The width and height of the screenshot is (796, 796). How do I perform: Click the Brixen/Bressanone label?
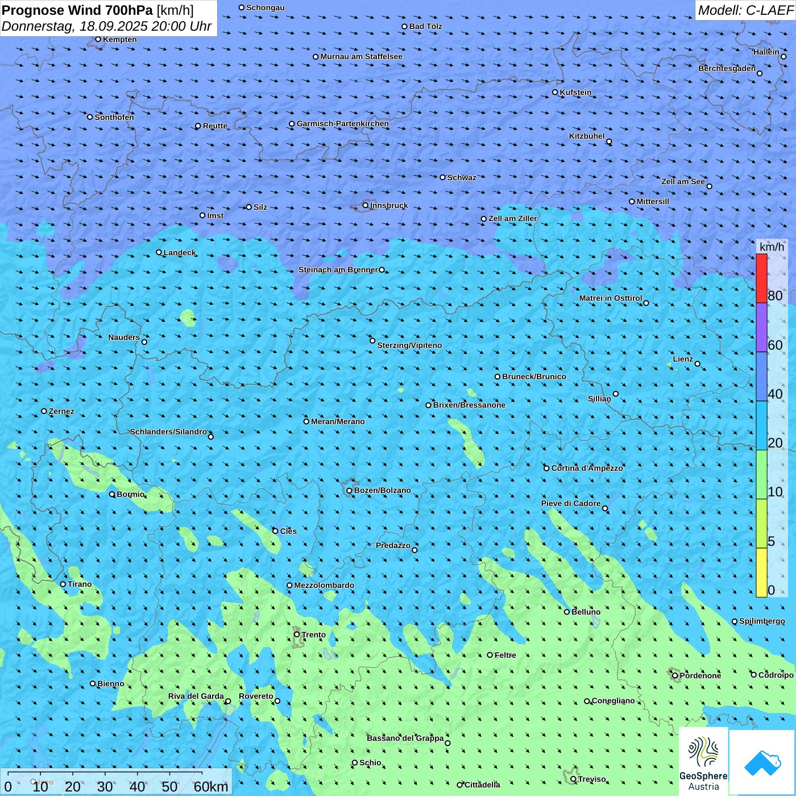tap(469, 405)
